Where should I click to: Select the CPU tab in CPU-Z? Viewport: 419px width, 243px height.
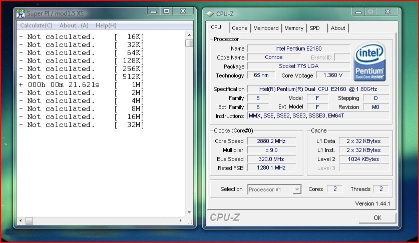tap(216, 27)
